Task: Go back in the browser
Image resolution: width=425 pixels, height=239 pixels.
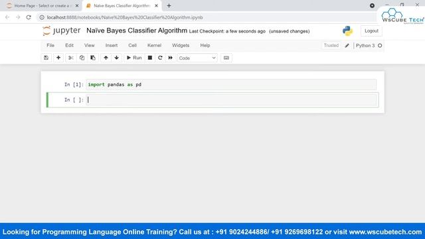Action: click(7, 17)
